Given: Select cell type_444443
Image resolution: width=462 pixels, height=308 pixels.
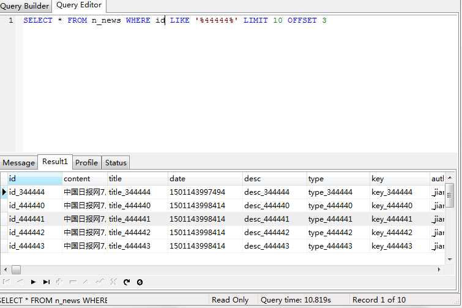Looking at the screenshot, I should point(338,246).
